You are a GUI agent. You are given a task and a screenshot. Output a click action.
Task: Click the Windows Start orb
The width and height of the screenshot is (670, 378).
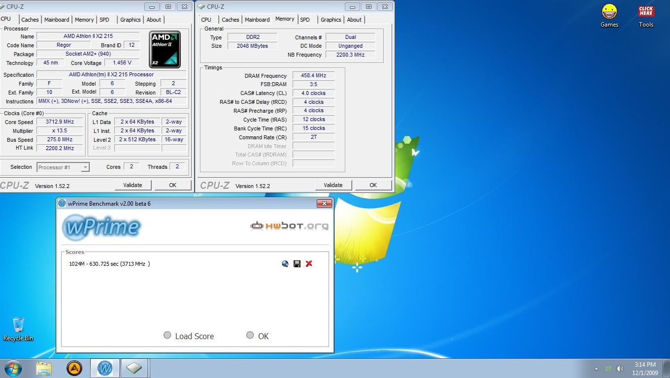[x=13, y=368]
